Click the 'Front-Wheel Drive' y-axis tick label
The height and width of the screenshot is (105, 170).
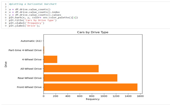[x=29, y=87]
